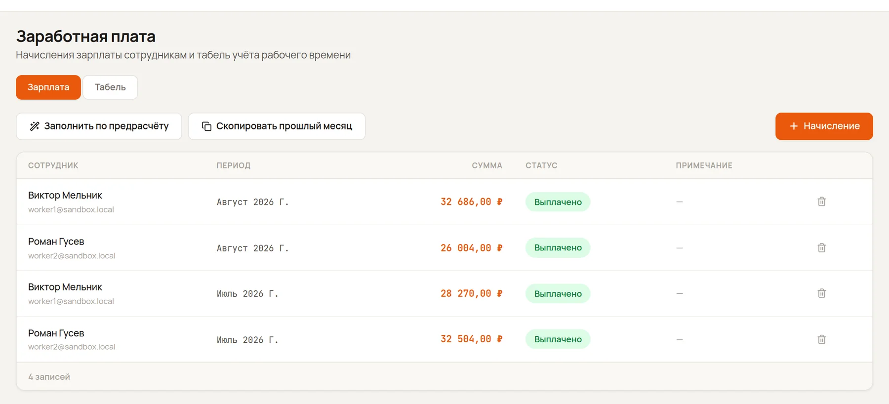Click Июль 2026 г. period for Роман Гусев

(x=247, y=340)
